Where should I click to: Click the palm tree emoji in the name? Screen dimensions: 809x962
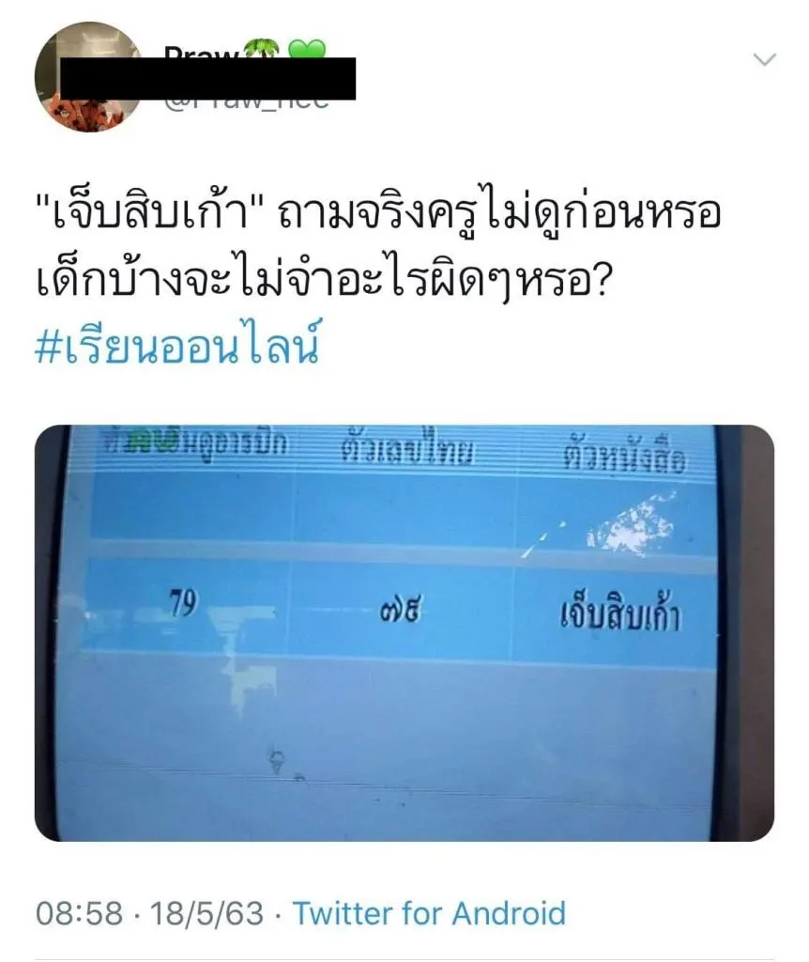click(262, 49)
